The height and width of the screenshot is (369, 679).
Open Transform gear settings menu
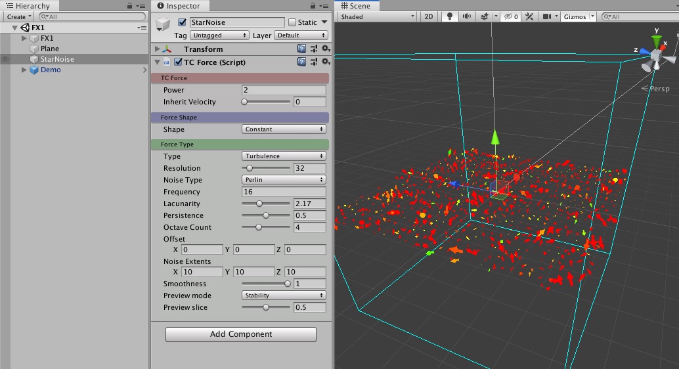pos(326,49)
